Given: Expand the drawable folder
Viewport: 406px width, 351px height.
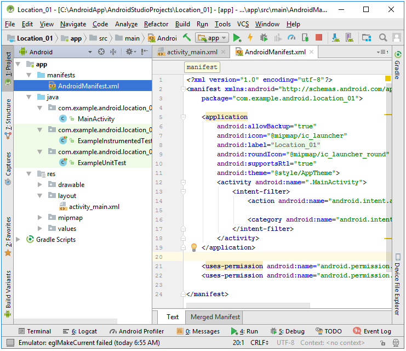Looking at the screenshot, I should [40, 185].
